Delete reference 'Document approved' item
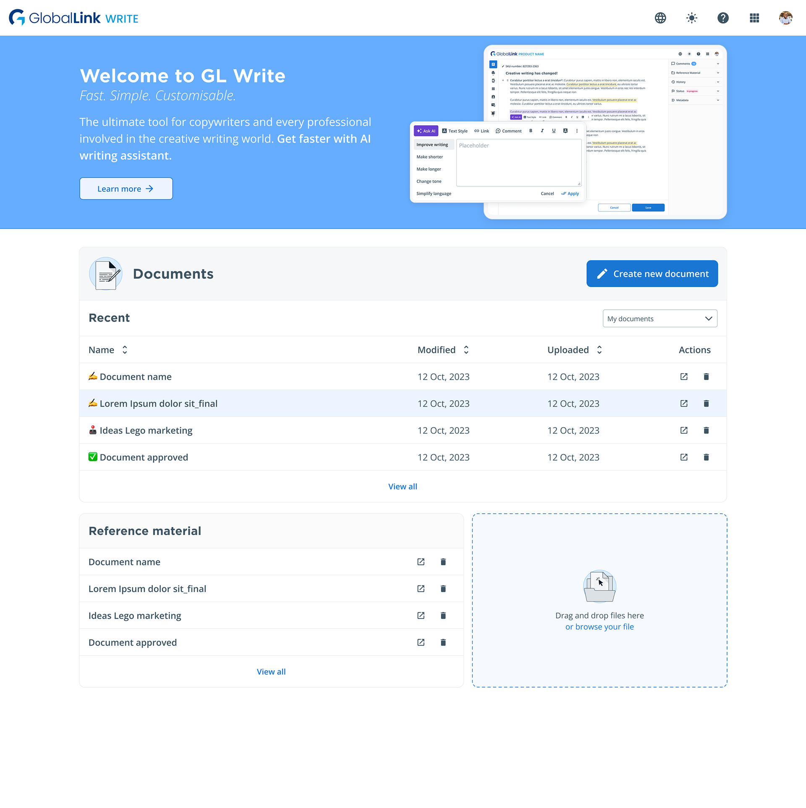806x808 pixels. 443,642
